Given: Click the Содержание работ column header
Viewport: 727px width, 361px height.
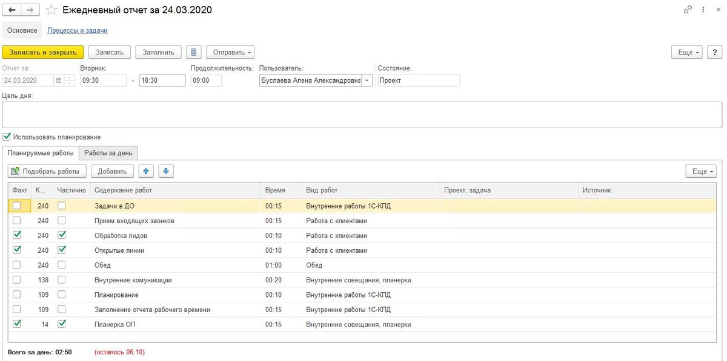Looking at the screenshot, I should (x=175, y=190).
